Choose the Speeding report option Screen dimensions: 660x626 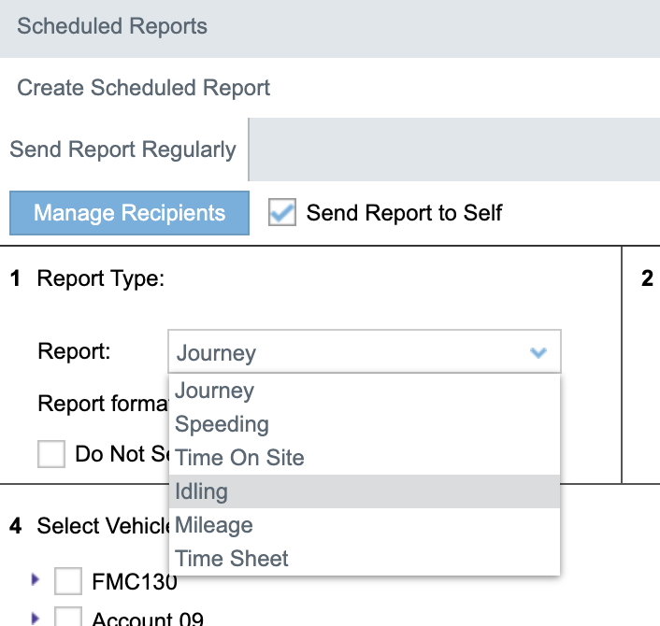tap(222, 424)
